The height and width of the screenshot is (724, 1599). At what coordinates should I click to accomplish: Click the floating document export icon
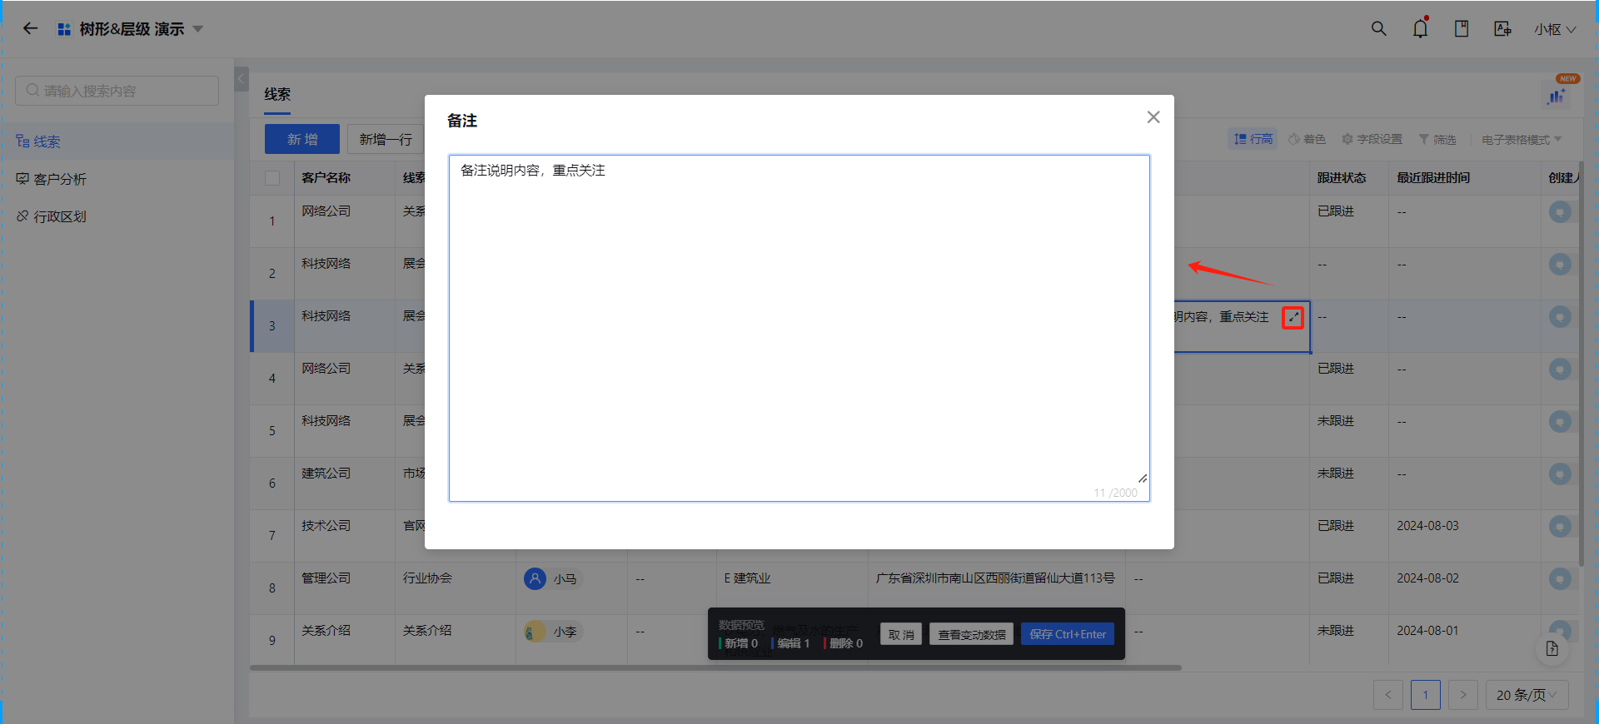[x=1552, y=648]
